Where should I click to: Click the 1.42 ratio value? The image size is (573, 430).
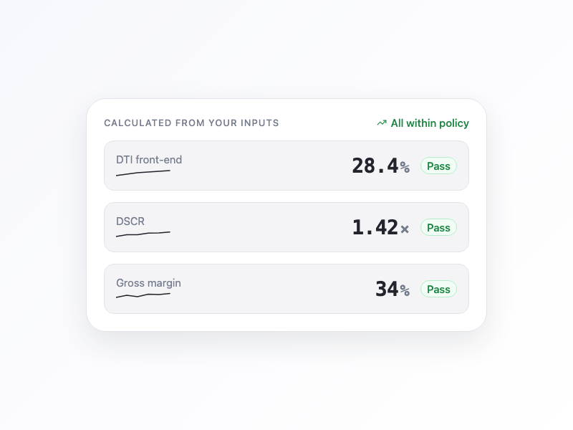point(375,228)
